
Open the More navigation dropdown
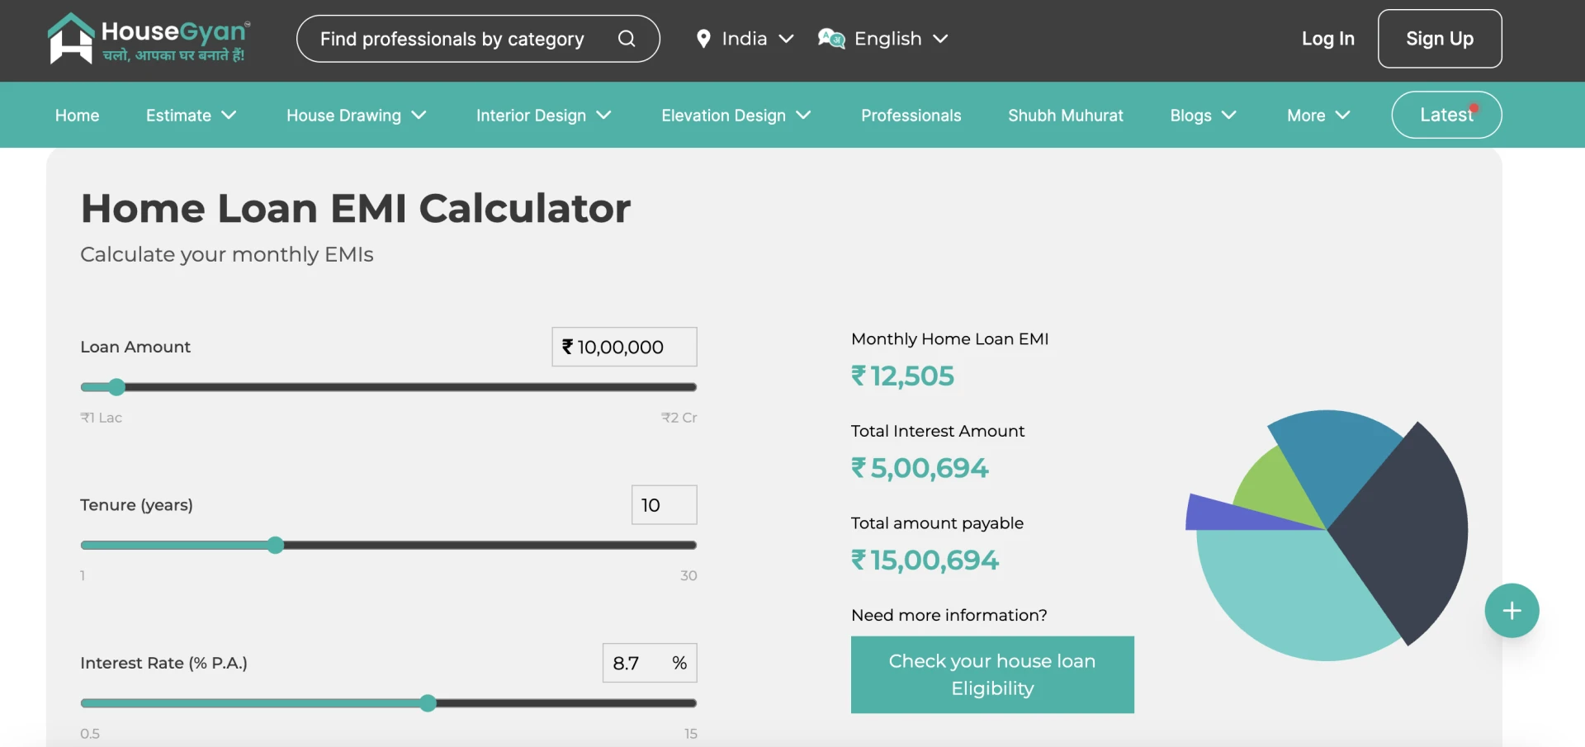point(1317,116)
